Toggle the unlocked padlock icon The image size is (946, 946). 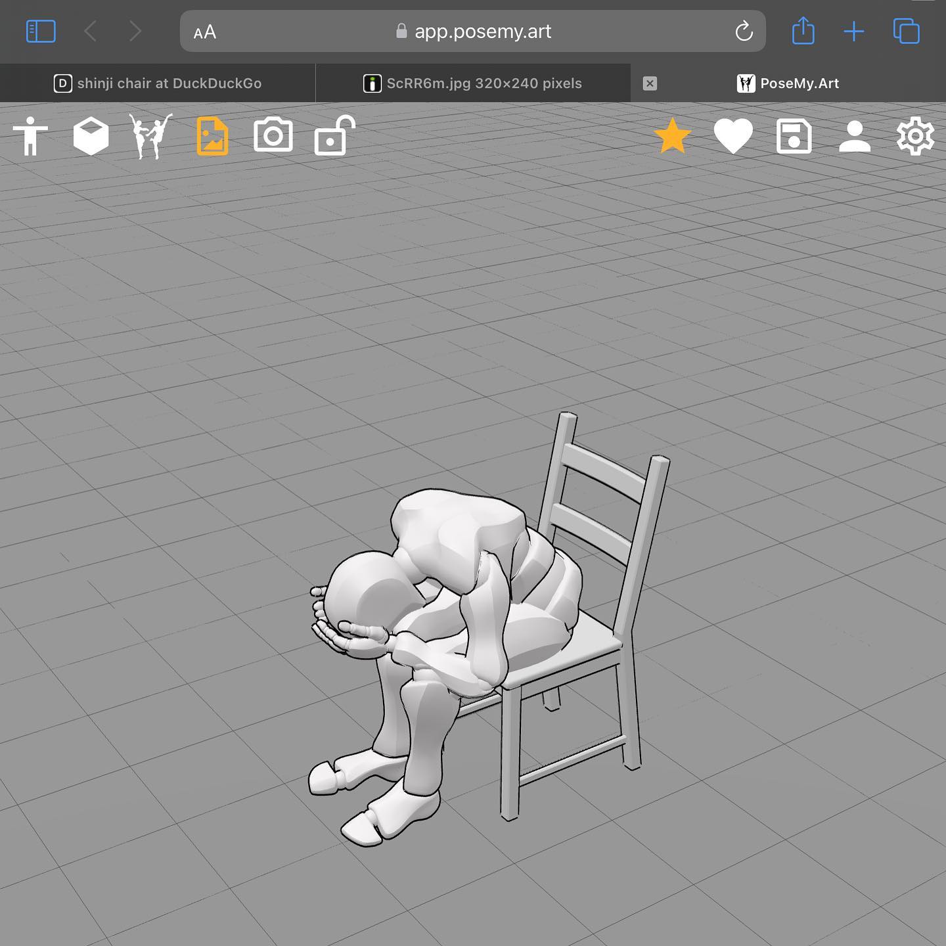[x=334, y=135]
